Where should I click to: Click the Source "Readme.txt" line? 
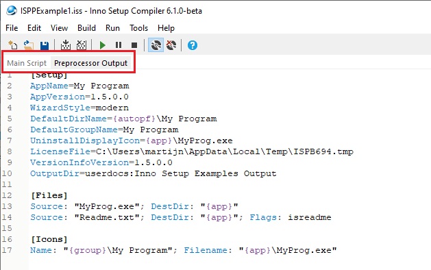pyautogui.click(x=181, y=217)
